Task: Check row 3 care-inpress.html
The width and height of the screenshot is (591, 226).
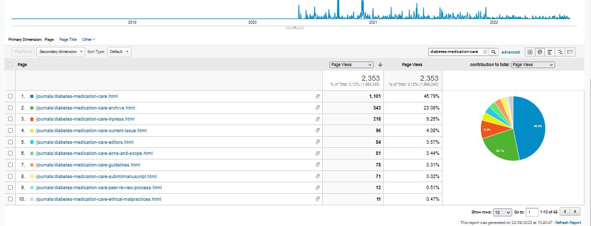Action: click(x=10, y=119)
